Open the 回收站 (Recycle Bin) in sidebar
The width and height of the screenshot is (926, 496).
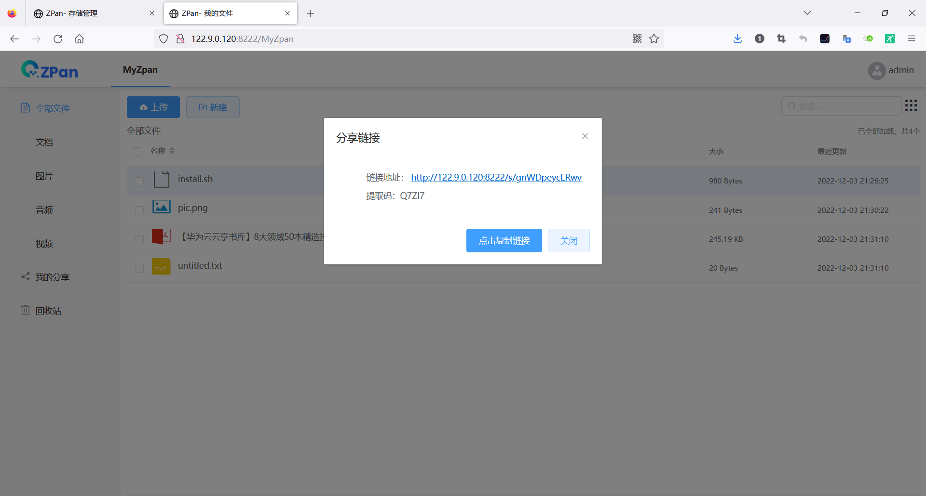(x=48, y=310)
